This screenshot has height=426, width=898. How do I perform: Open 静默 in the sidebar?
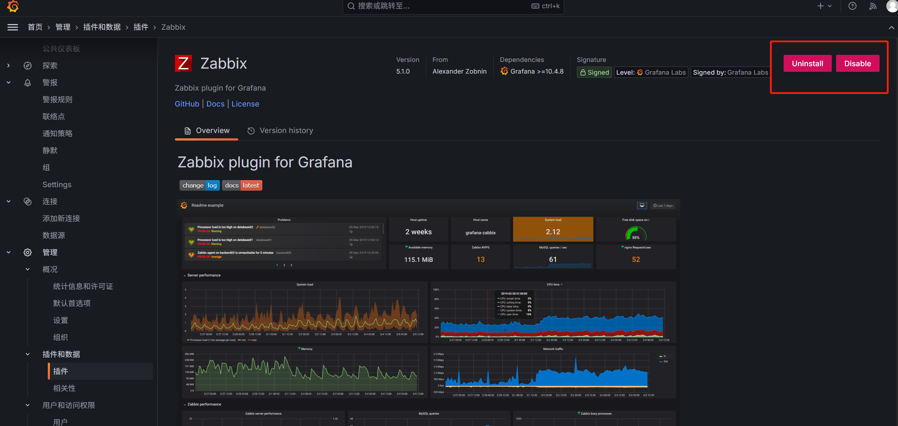[x=50, y=150]
